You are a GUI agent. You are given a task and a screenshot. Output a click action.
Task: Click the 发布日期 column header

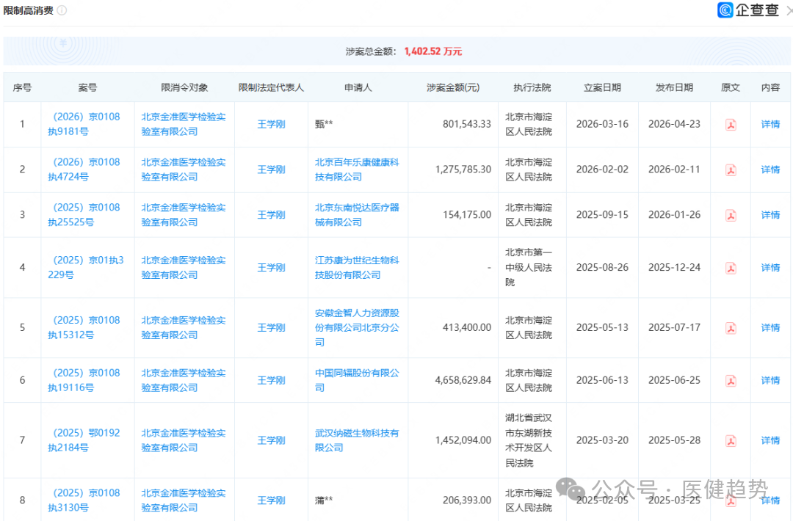[674, 88]
